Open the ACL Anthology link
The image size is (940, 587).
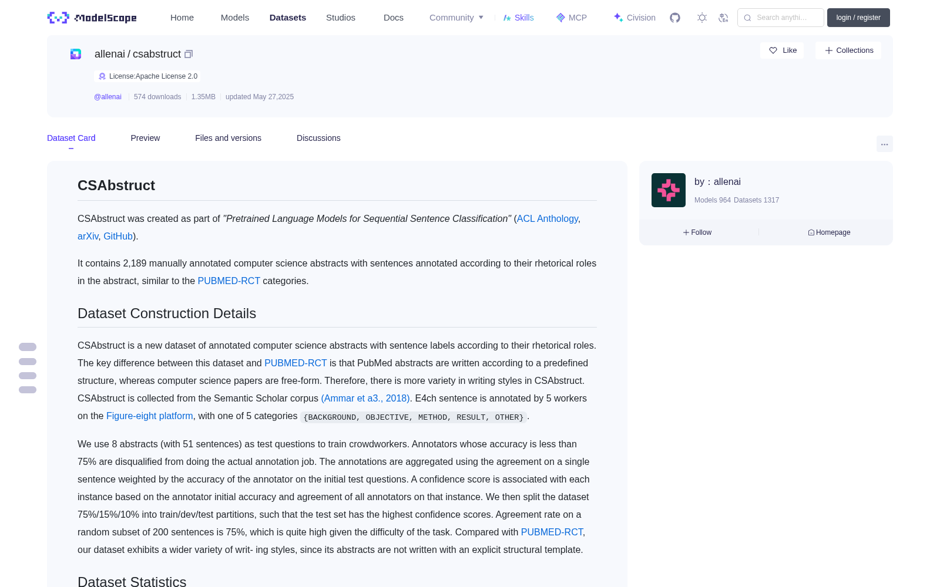pyautogui.click(x=548, y=218)
